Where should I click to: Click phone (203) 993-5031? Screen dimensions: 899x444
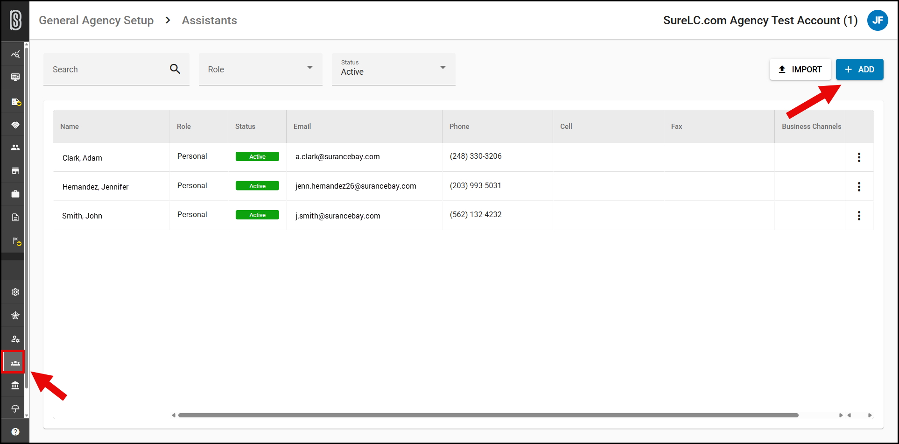click(x=476, y=185)
